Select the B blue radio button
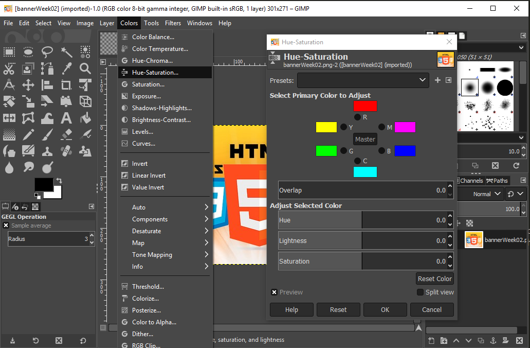This screenshot has width=530, height=348. coord(381,151)
